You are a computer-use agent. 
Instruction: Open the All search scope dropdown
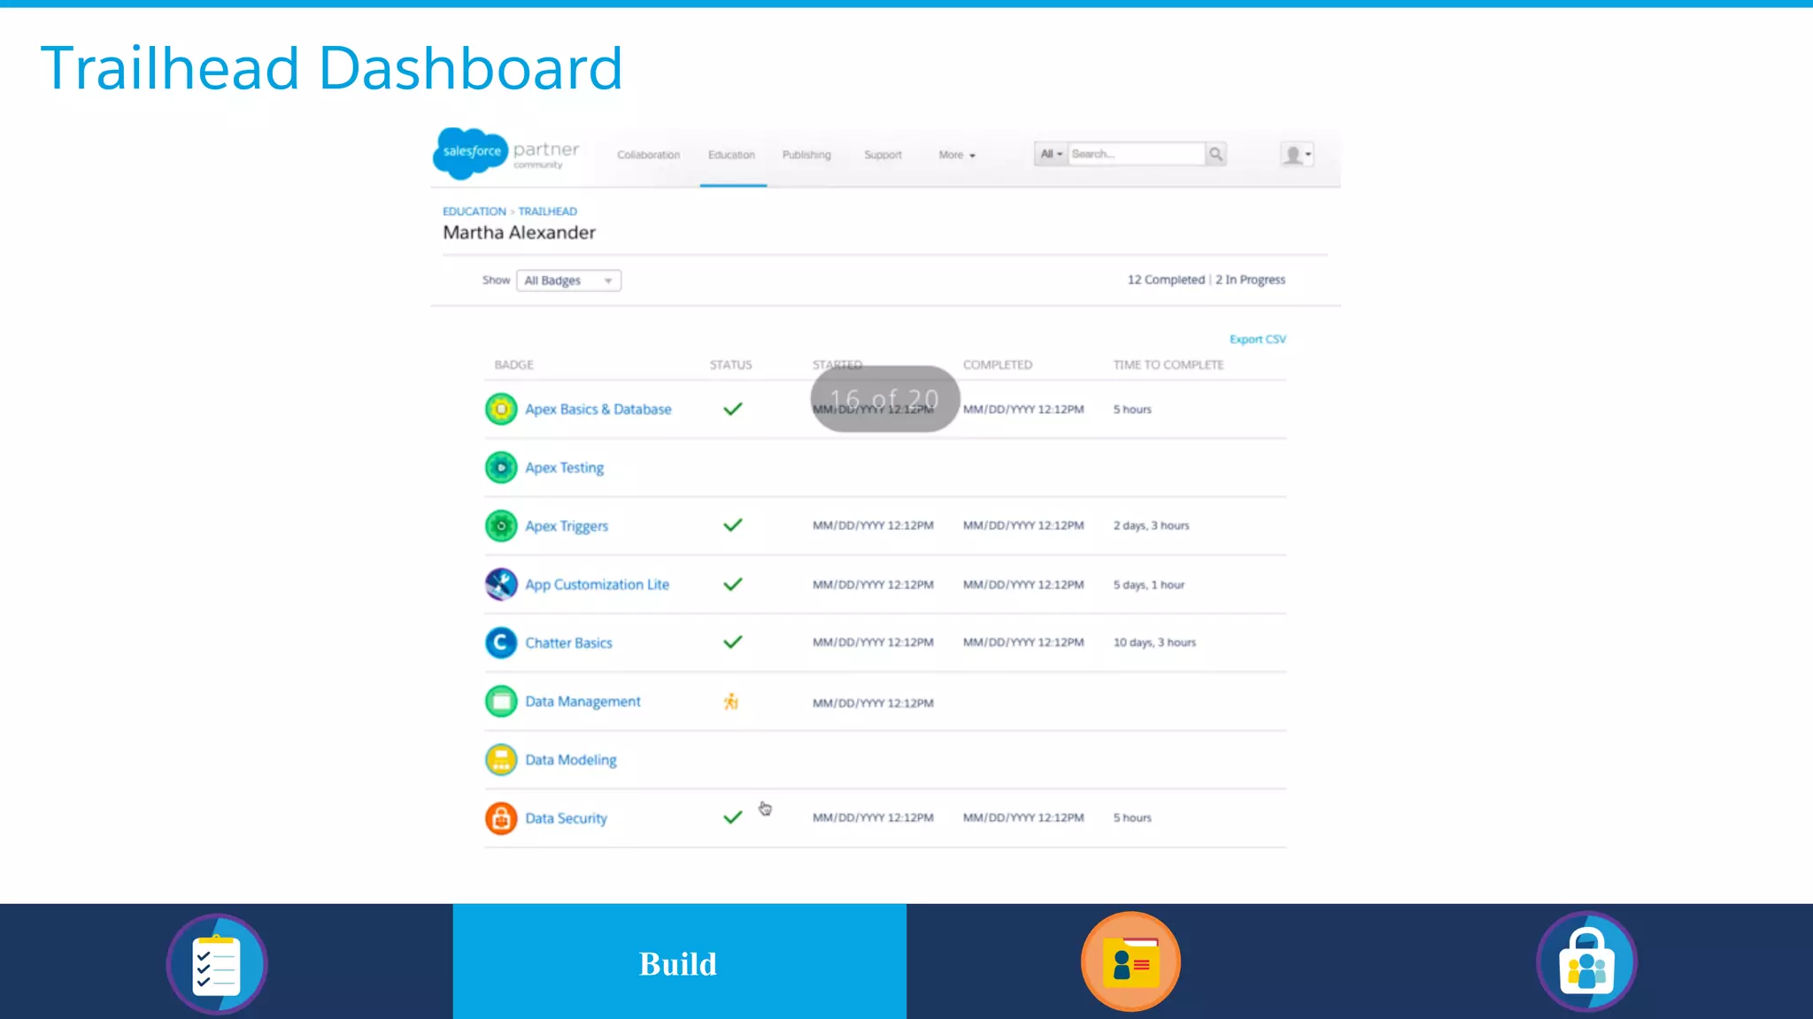pos(1051,154)
